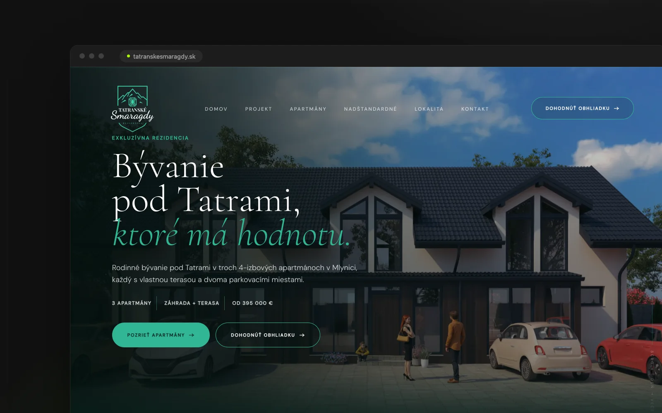Select Nadštandardné in the navigation

tap(370, 109)
